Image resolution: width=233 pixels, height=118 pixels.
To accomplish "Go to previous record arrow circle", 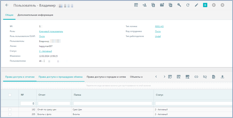I will [214, 5].
